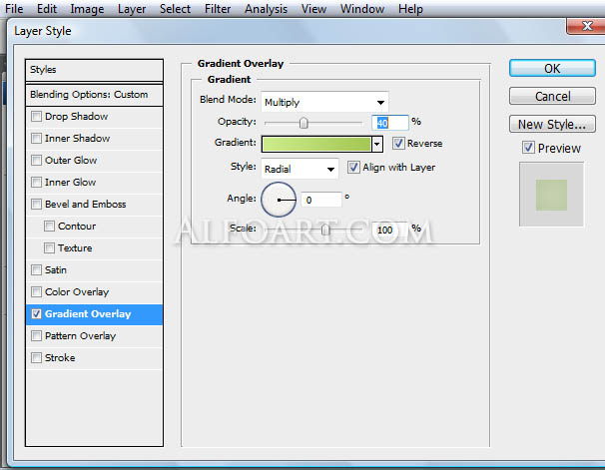The height and width of the screenshot is (470, 605).
Task: Toggle the Preview checkbox
Action: 528,148
